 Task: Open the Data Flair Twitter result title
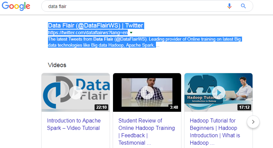[x=95, y=26]
